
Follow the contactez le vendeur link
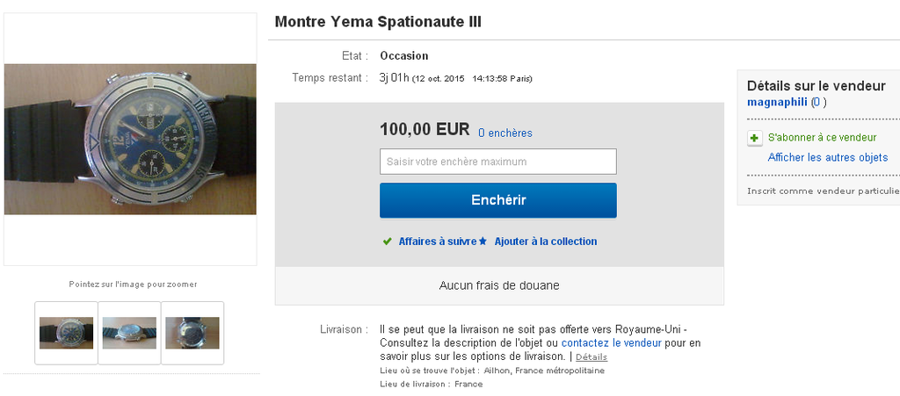[611, 343]
